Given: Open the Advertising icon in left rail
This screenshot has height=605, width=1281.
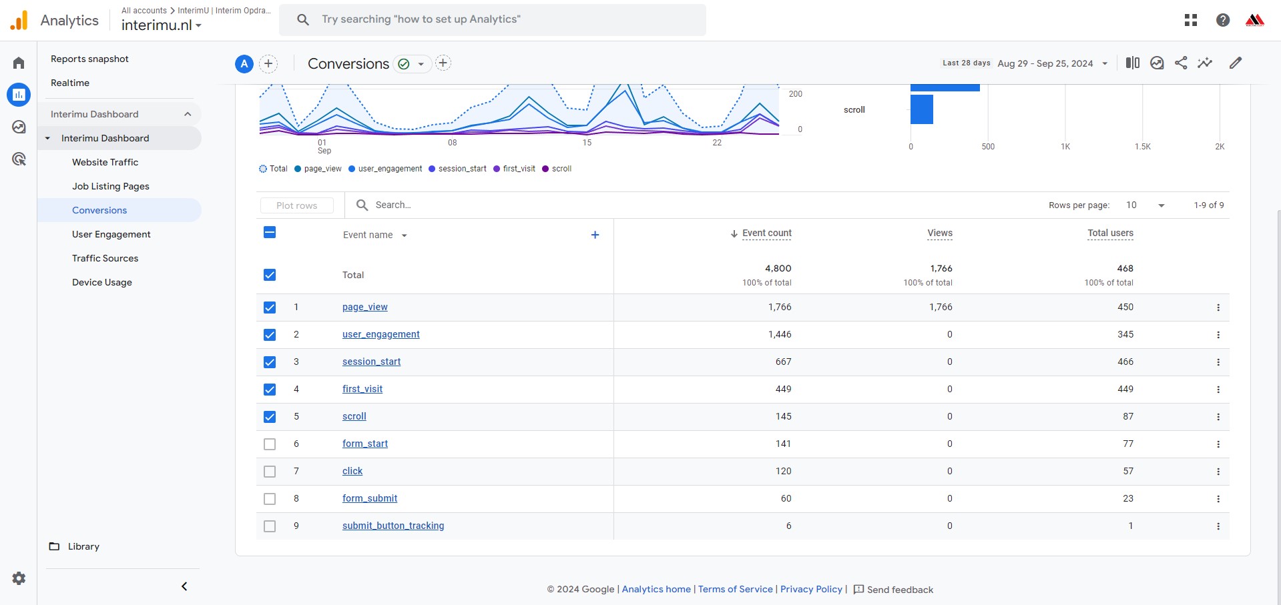Looking at the screenshot, I should click(19, 159).
